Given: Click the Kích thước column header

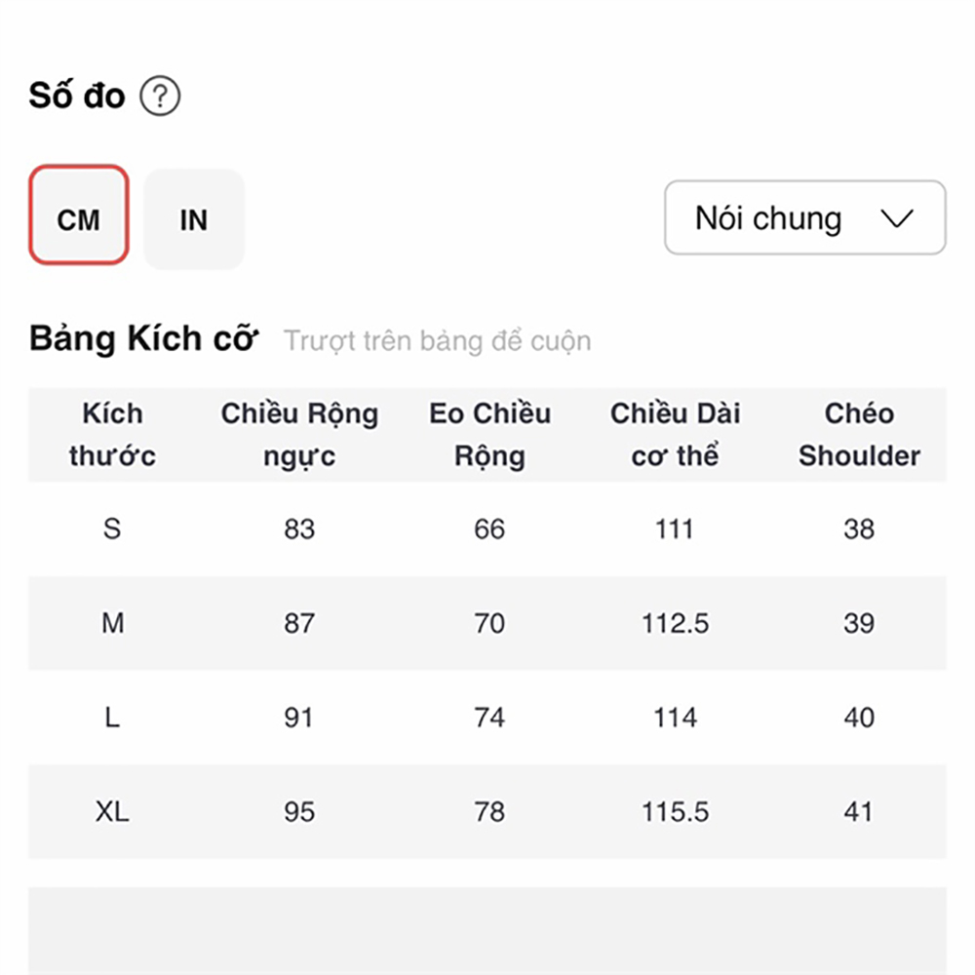Looking at the screenshot, I should pyautogui.click(x=112, y=435).
